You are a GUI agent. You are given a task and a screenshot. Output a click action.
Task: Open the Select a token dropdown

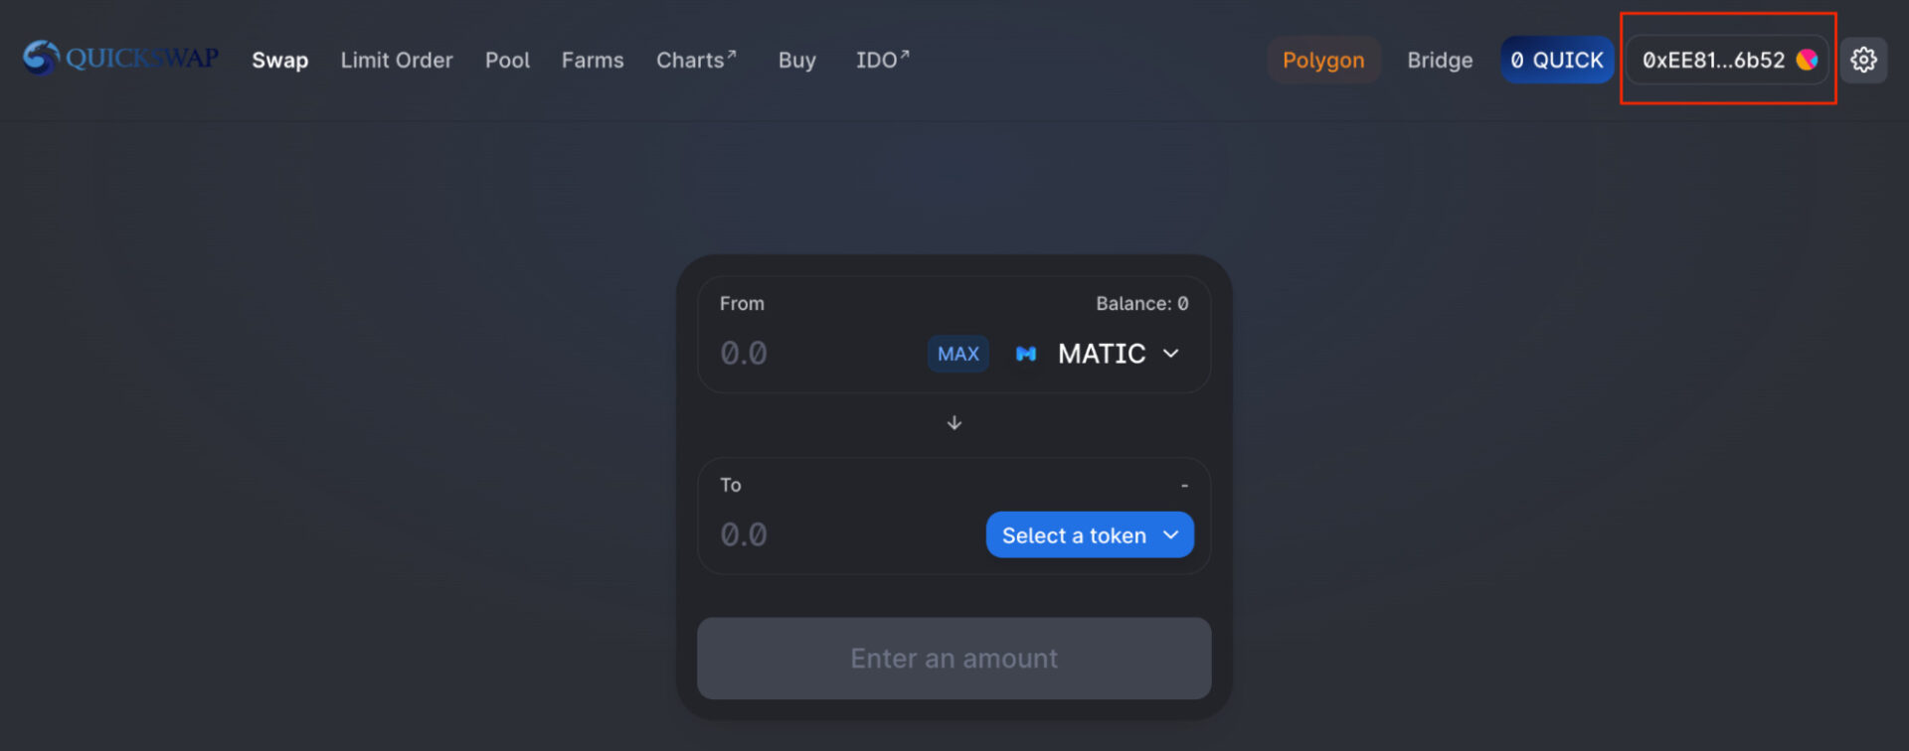pyautogui.click(x=1089, y=535)
